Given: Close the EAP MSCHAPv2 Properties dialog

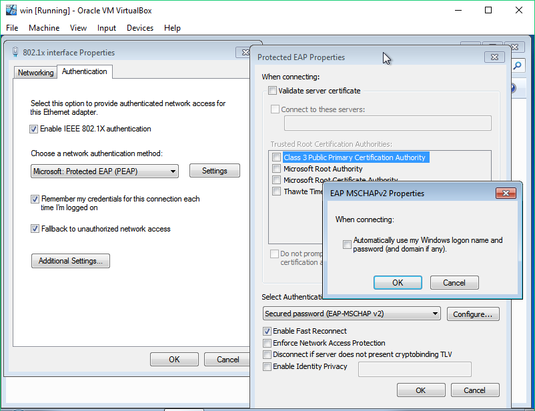Looking at the screenshot, I should point(506,193).
